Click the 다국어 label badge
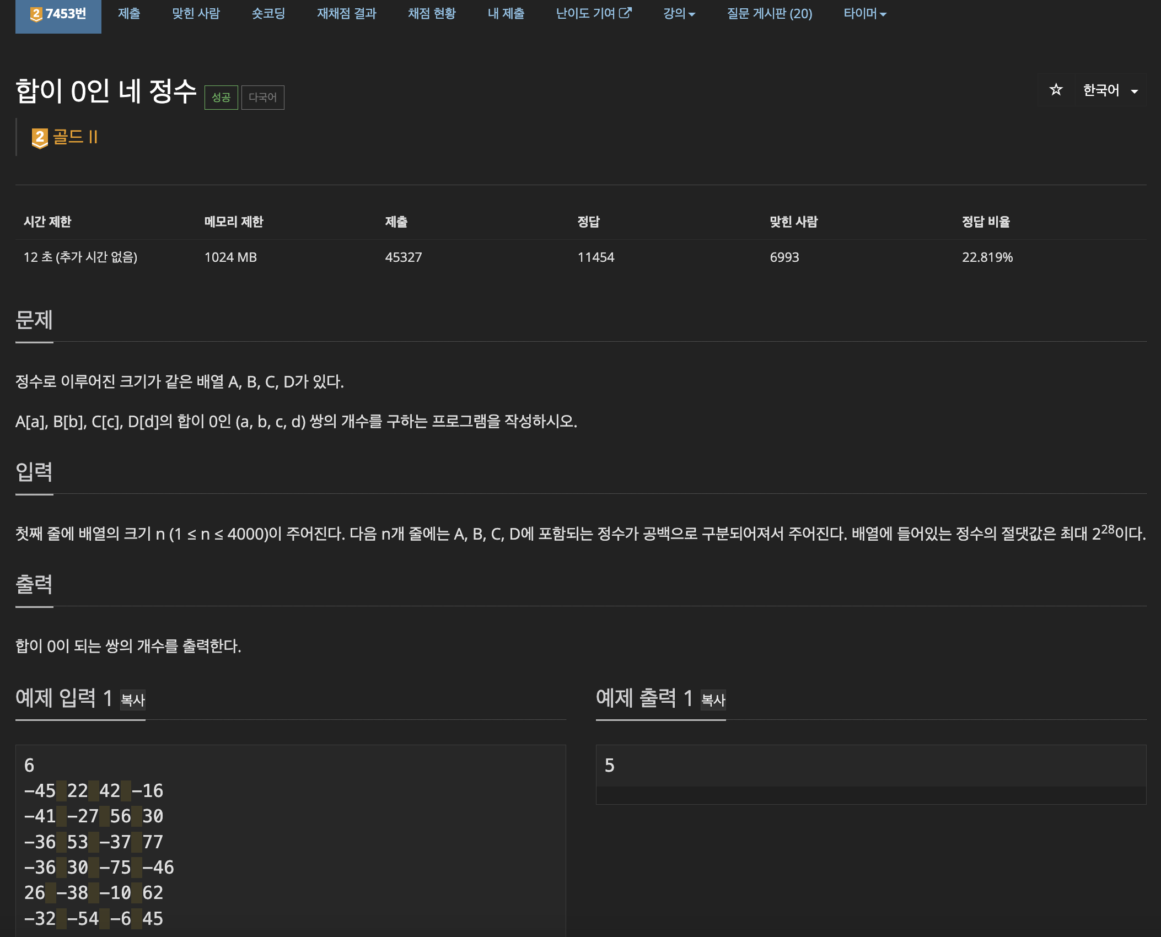 (262, 98)
